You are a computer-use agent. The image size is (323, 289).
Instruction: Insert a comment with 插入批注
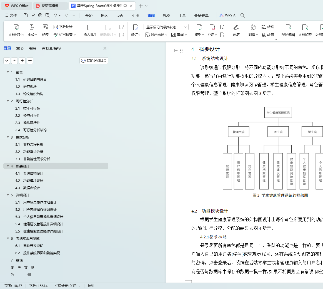90,30
